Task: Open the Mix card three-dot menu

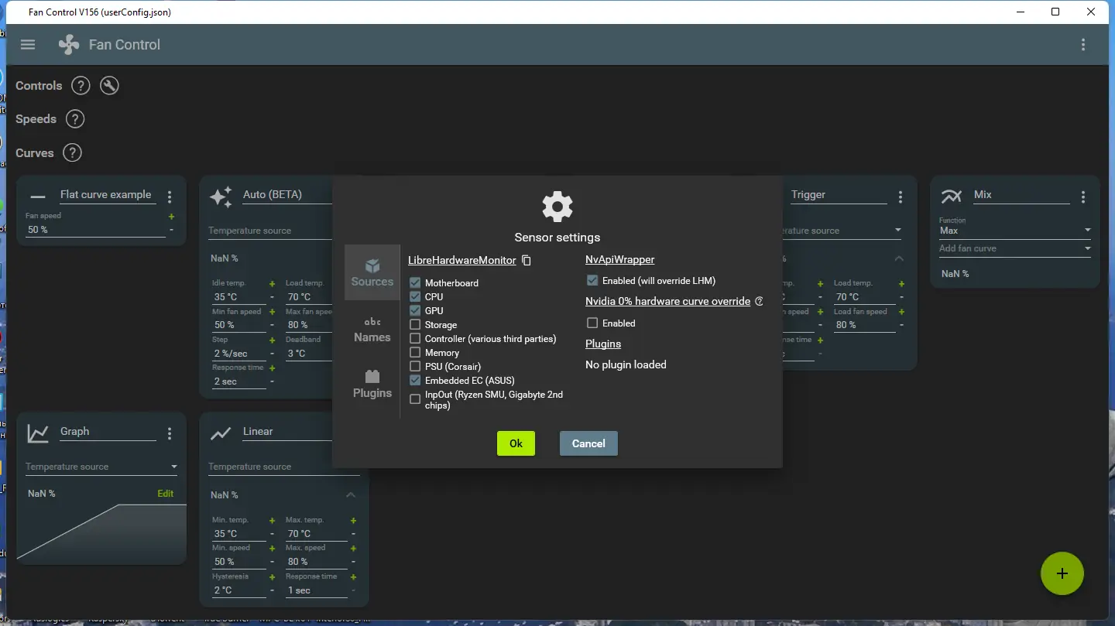Action: coord(1083,197)
